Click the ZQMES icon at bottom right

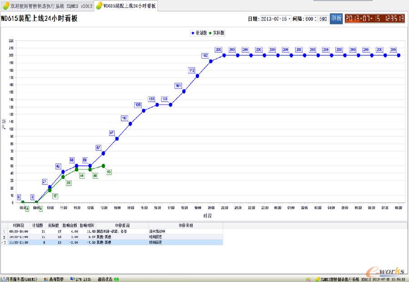point(317,279)
